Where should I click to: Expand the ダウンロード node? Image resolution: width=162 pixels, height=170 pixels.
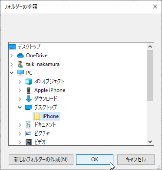[x=20, y=99]
